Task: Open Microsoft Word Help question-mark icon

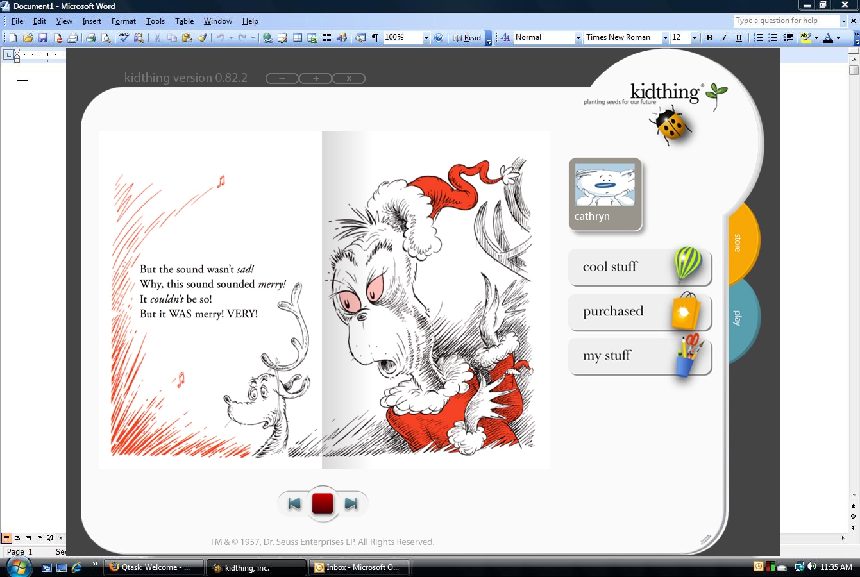Action: (x=439, y=38)
